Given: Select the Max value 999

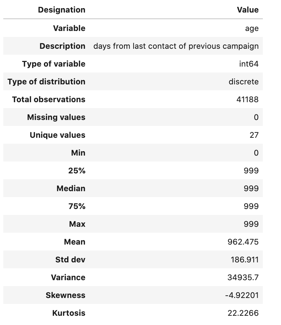Looking at the screenshot, I should click(251, 224).
